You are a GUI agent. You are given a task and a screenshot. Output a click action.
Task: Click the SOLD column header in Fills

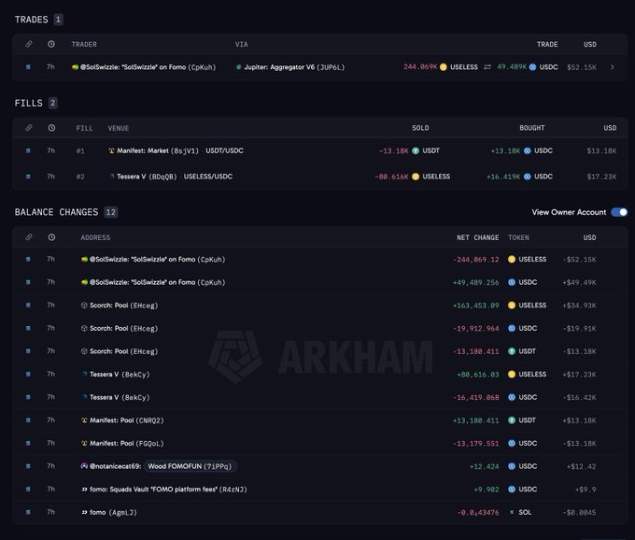coord(420,128)
